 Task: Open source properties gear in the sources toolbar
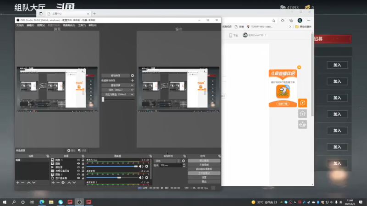[63, 182]
